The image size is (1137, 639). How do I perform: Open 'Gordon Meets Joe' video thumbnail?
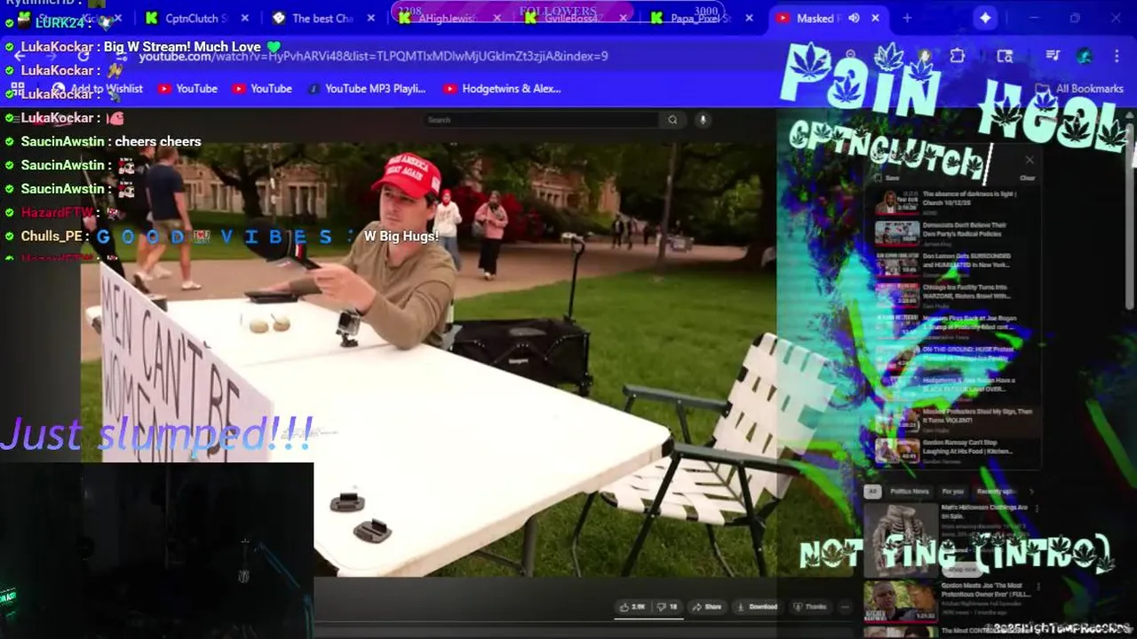click(901, 601)
